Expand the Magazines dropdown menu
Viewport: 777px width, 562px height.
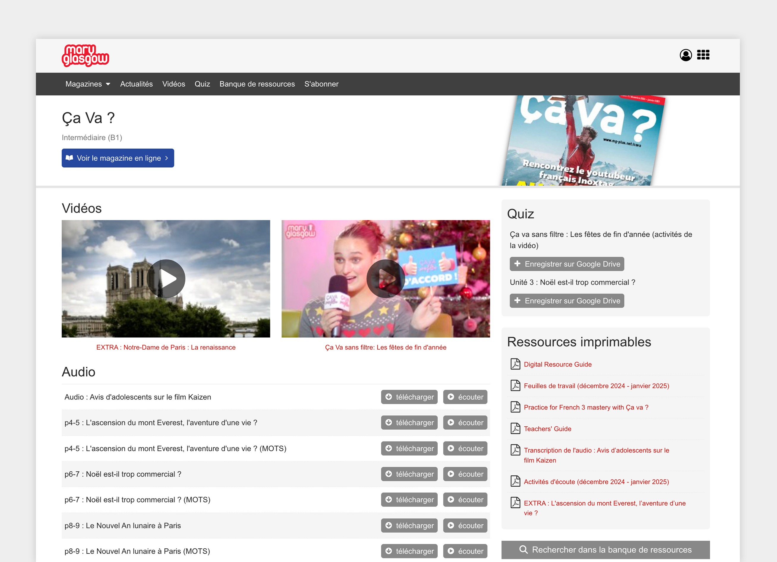point(88,84)
